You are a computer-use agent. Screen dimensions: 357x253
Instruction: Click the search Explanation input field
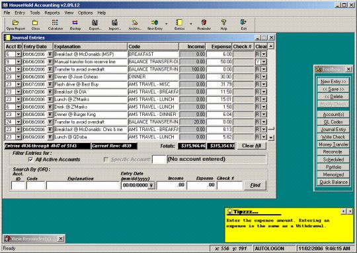point(83,185)
